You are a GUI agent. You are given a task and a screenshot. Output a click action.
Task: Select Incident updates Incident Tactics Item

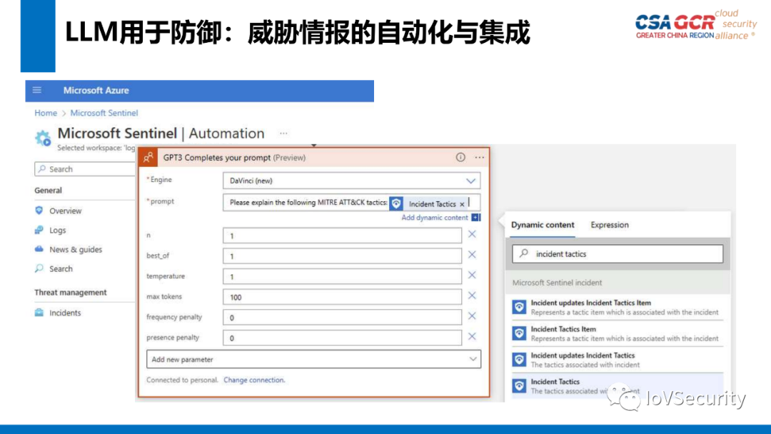coord(618,307)
